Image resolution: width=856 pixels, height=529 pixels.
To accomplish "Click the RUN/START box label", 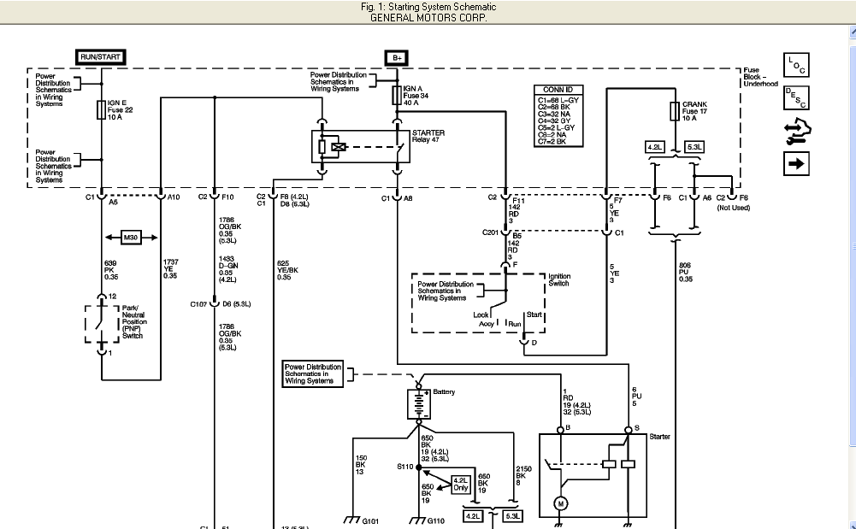I will [100, 56].
